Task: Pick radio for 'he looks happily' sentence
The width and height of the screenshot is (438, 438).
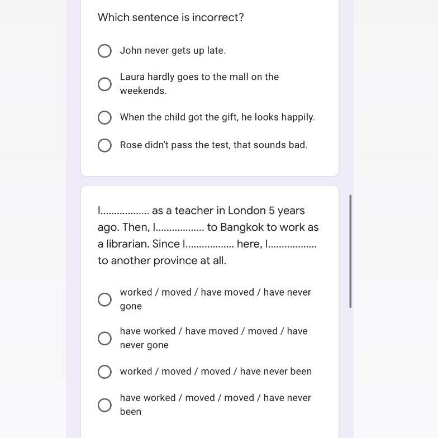Action: [x=104, y=117]
